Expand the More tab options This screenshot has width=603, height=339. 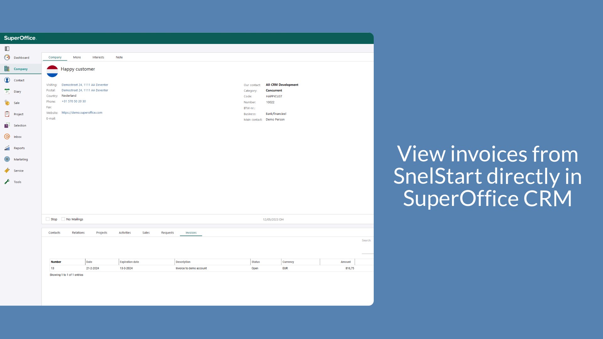(x=77, y=57)
